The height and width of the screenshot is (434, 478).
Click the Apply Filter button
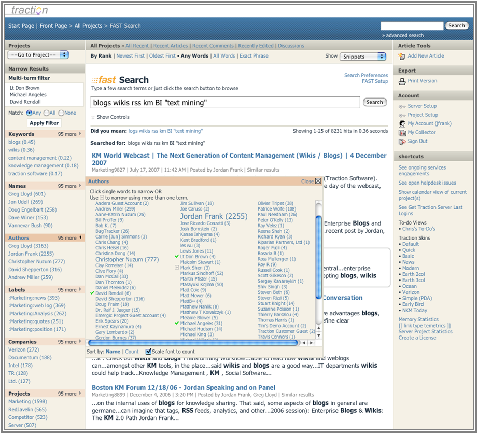click(x=44, y=123)
